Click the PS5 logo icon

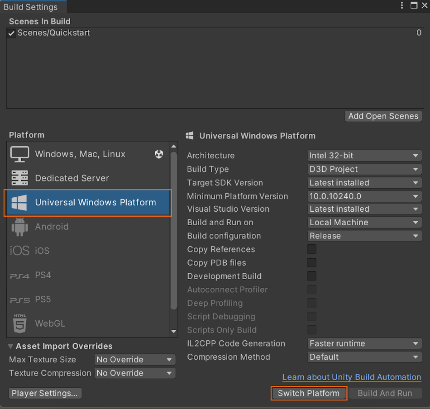pos(20,300)
